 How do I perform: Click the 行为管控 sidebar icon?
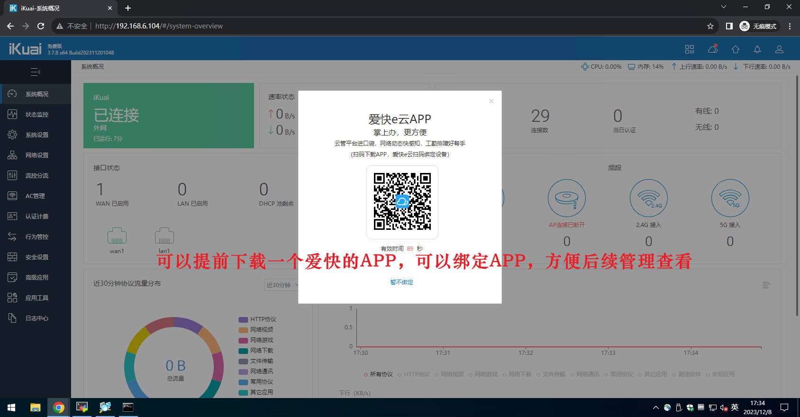[x=12, y=236]
